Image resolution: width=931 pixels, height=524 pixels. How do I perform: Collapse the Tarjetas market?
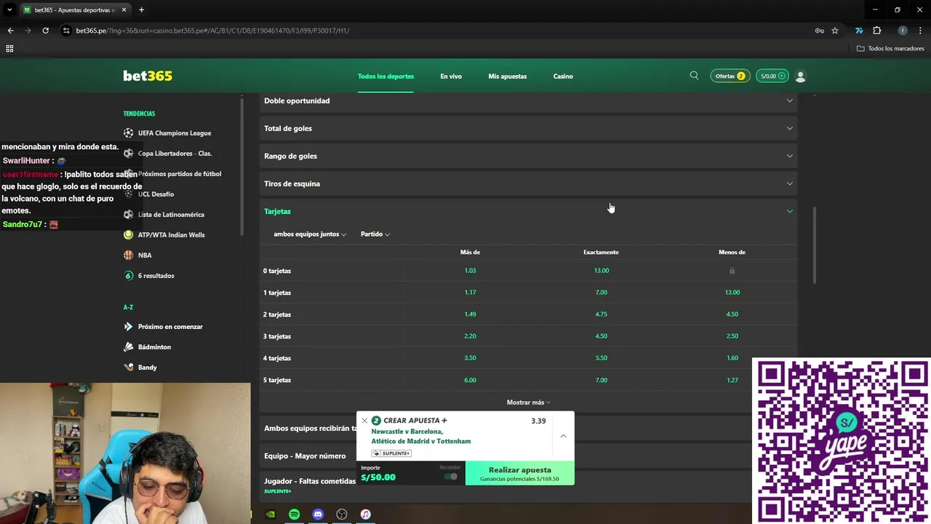click(x=528, y=211)
